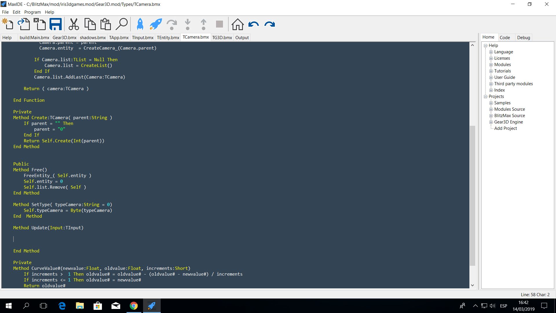Viewport: 556px width, 313px height.
Task: Open the Program menu
Action: [32, 12]
